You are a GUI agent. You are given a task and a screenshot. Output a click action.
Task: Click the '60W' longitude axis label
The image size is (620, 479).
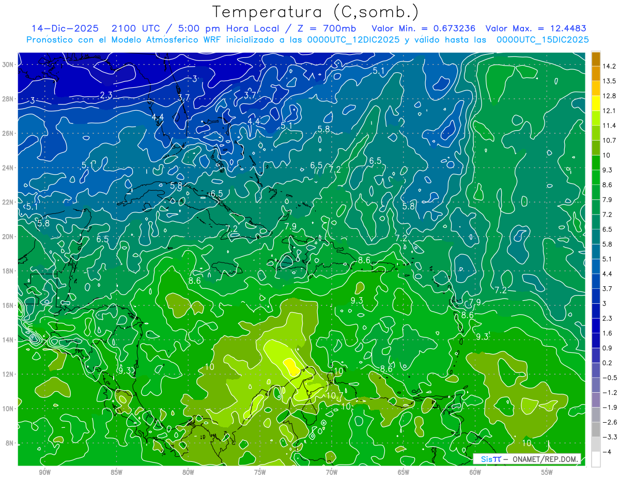click(475, 472)
